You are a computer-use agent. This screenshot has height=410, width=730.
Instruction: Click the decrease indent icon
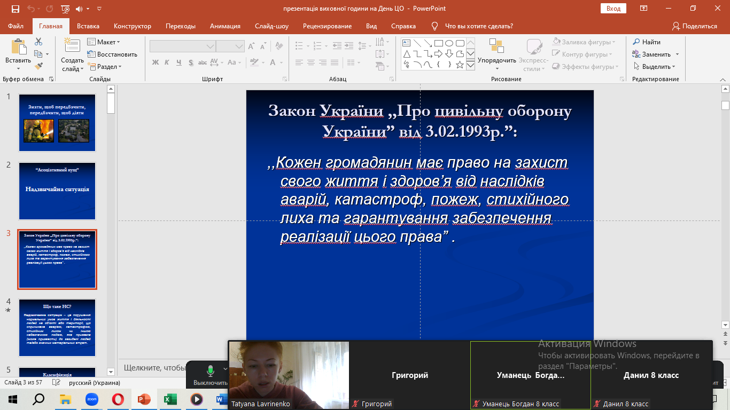pos(336,46)
